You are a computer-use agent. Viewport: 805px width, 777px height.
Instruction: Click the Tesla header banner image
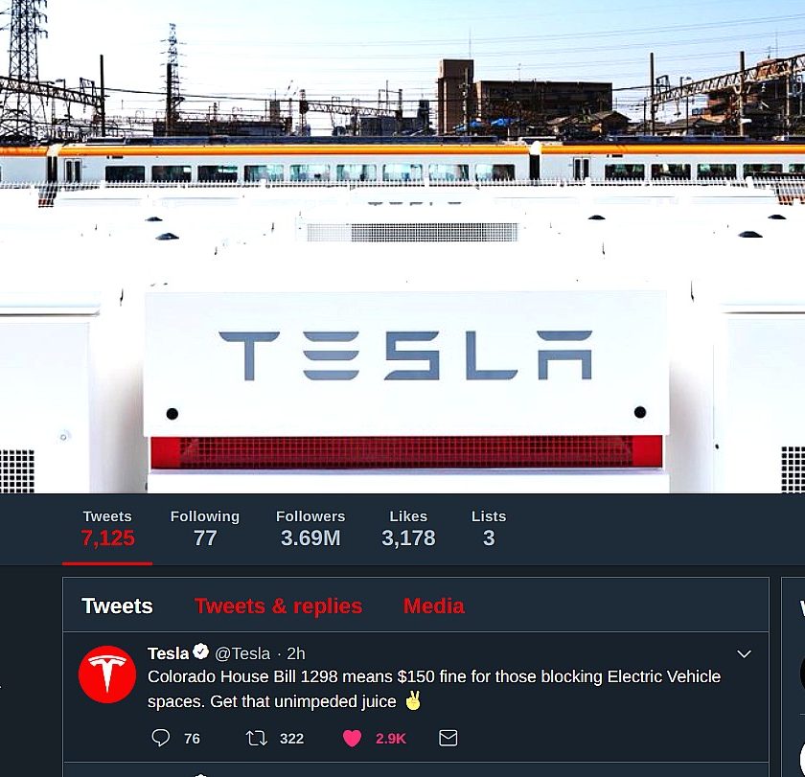pyautogui.click(x=402, y=246)
